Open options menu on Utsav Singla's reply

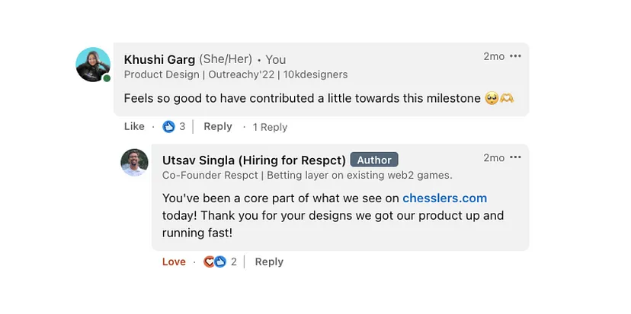pyautogui.click(x=515, y=157)
